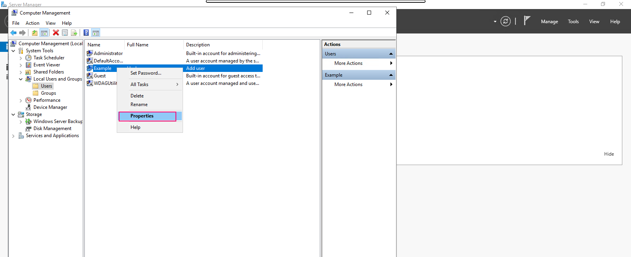The width and height of the screenshot is (631, 257).
Task: Choose Rename in context menu
Action: (150, 105)
